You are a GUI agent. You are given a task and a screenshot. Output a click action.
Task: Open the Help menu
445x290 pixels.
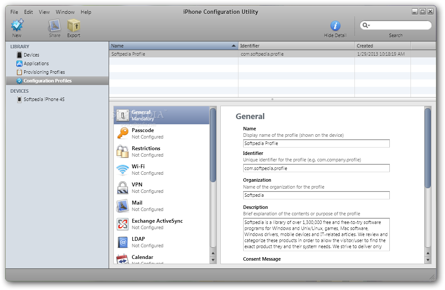pyautogui.click(x=86, y=12)
